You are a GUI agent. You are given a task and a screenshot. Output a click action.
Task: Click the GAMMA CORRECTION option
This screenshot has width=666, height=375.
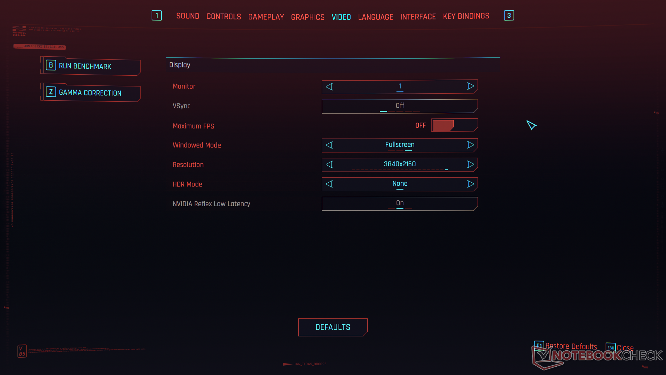pyautogui.click(x=91, y=92)
